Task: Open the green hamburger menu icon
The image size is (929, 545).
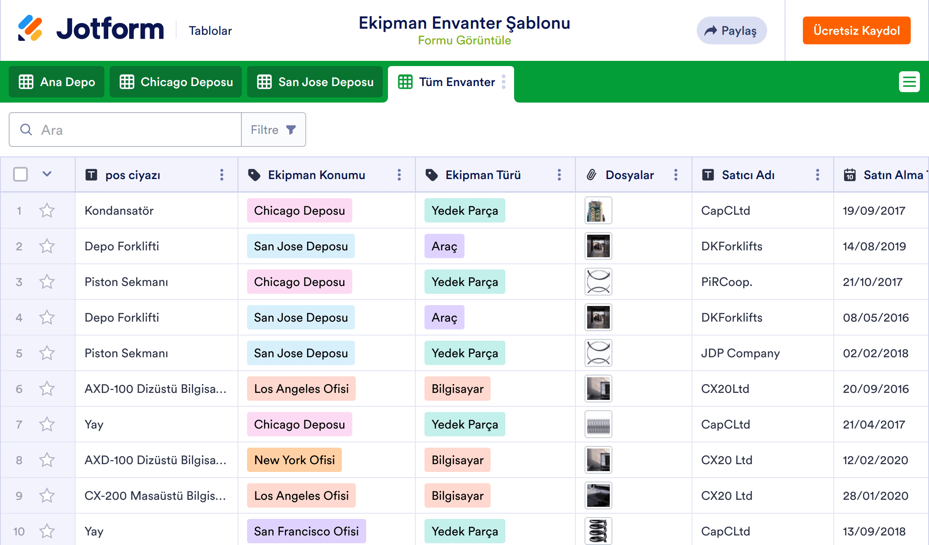Action: click(909, 82)
